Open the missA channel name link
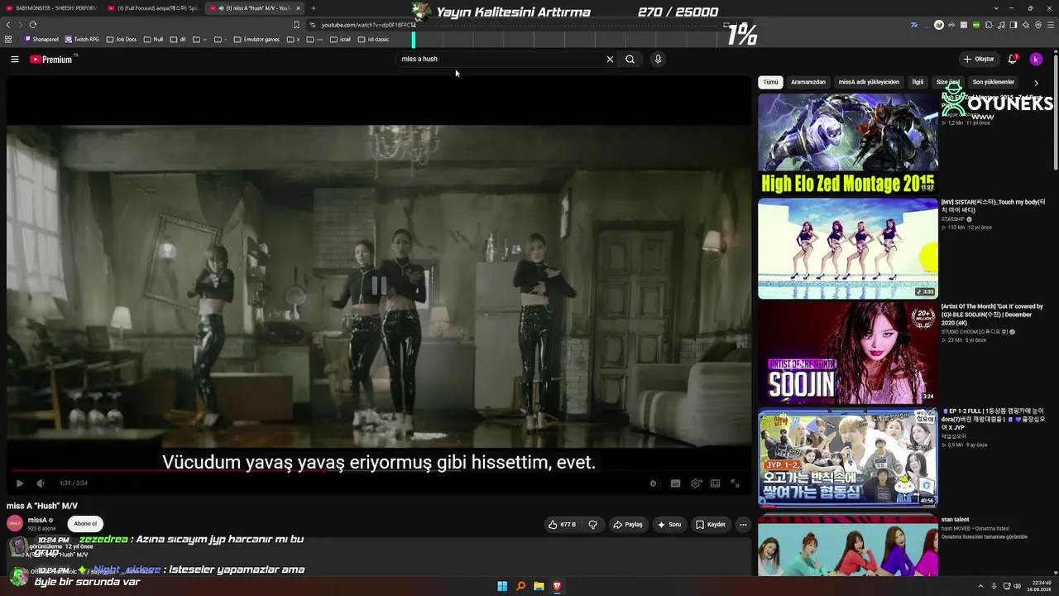This screenshot has height=596, width=1059. tap(37, 520)
